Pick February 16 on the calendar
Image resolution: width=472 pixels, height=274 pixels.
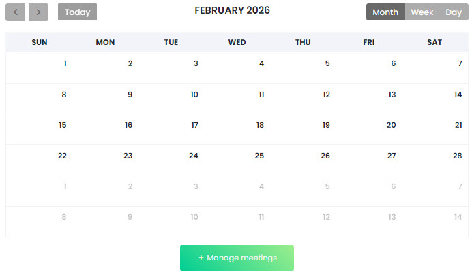pos(128,125)
